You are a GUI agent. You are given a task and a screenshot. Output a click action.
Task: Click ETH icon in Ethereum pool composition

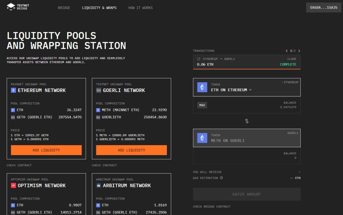point(13,110)
